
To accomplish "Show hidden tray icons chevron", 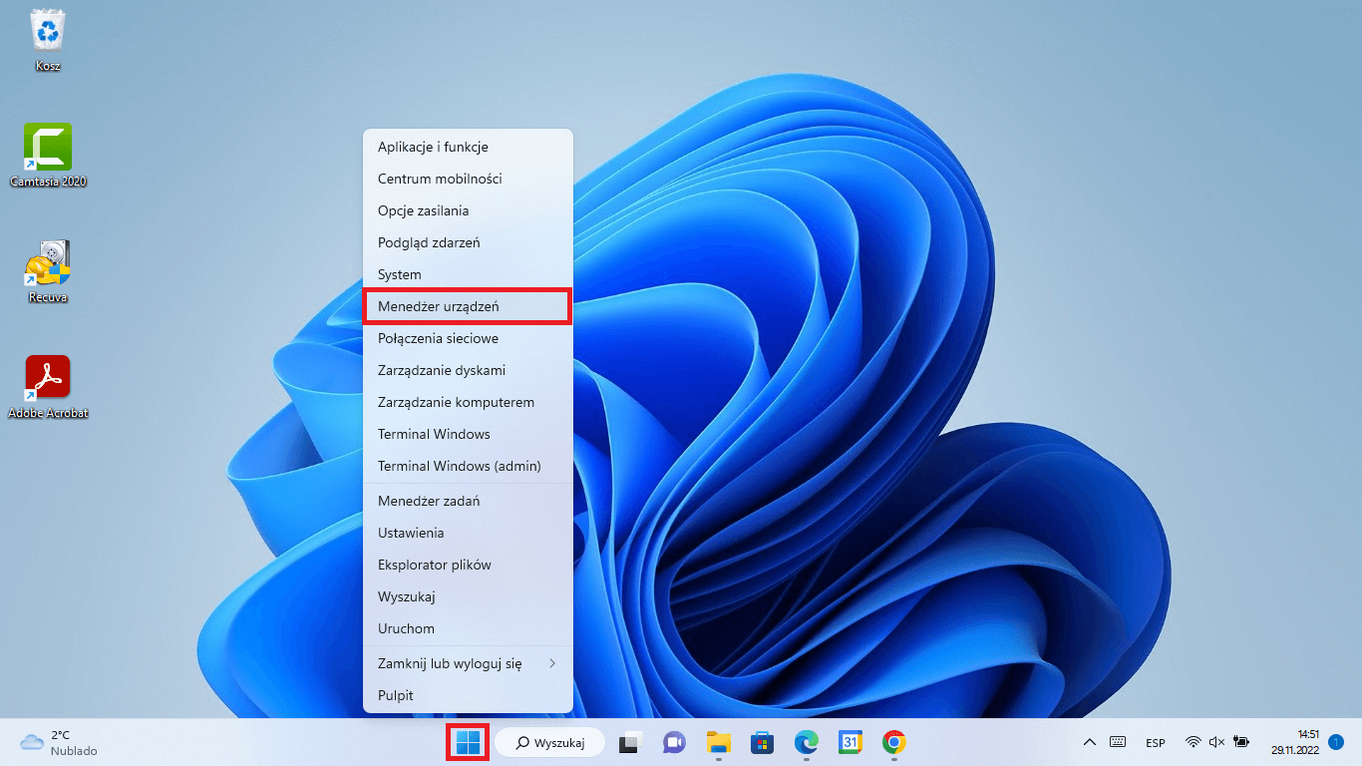I will coord(1090,742).
